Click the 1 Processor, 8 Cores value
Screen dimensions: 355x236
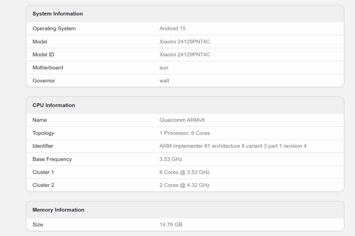[185, 133]
